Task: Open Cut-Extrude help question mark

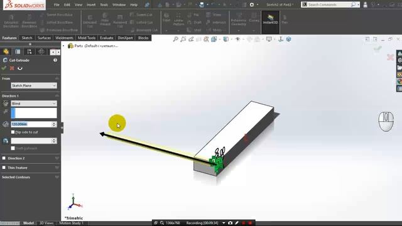Action: tap(55, 60)
